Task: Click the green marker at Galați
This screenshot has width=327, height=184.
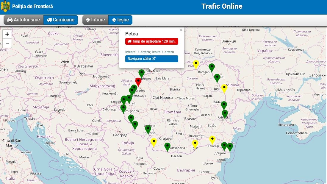Action: pyautogui.click(x=225, y=114)
